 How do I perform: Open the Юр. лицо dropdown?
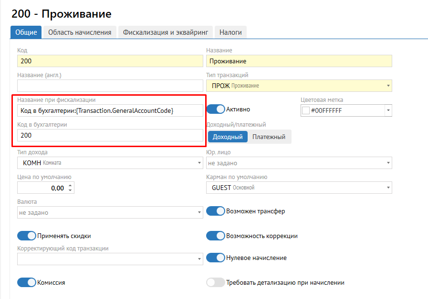[299, 163]
